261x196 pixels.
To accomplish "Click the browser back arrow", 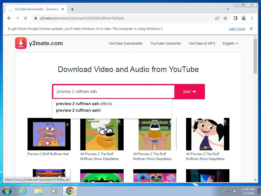I will tap(9, 18).
